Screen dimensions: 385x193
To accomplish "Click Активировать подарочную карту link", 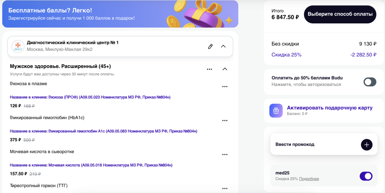I will coord(330,108).
